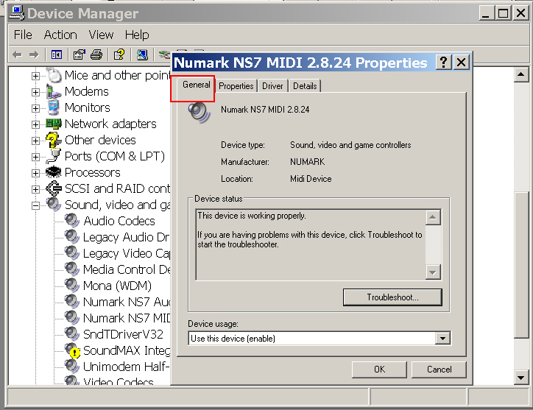
Task: Toggle the console tree pane toolbar icon
Action: coord(57,54)
